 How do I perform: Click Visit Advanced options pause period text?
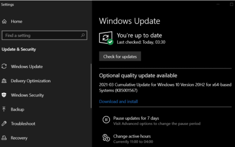pos(157,124)
